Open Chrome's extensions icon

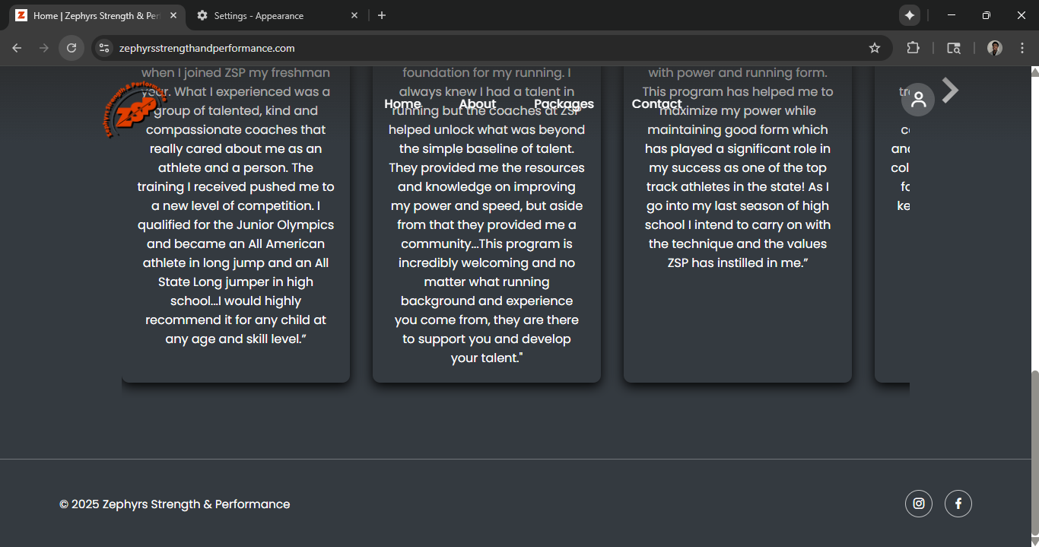coord(913,47)
